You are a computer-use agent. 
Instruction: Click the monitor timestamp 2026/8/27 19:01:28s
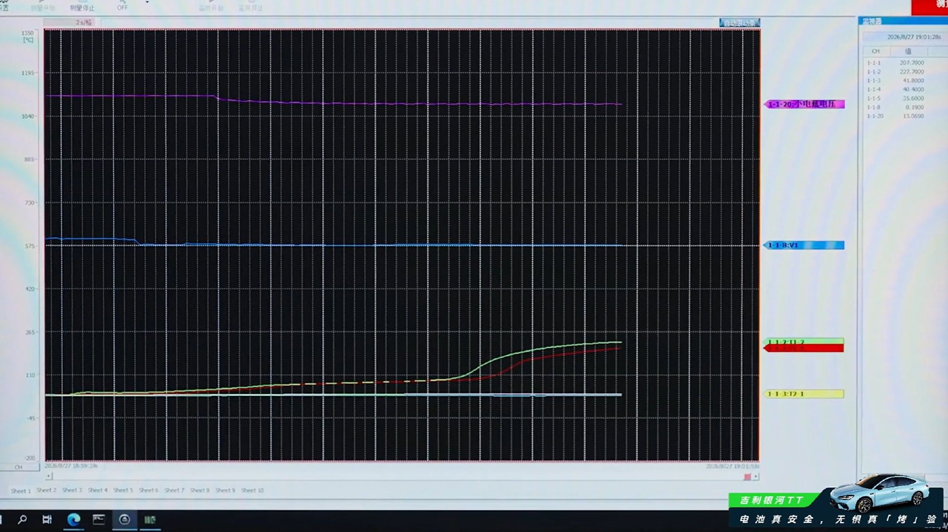pos(914,37)
